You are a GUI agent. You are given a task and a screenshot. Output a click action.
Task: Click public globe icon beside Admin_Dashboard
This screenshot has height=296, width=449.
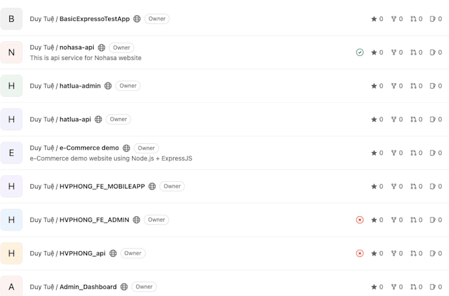point(124,287)
